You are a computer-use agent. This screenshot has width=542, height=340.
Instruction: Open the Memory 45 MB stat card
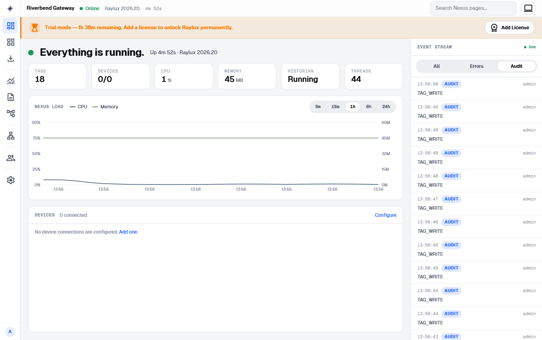tap(247, 76)
